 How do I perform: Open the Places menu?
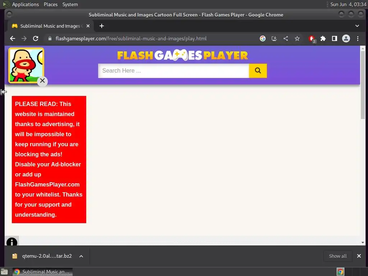click(x=50, y=4)
